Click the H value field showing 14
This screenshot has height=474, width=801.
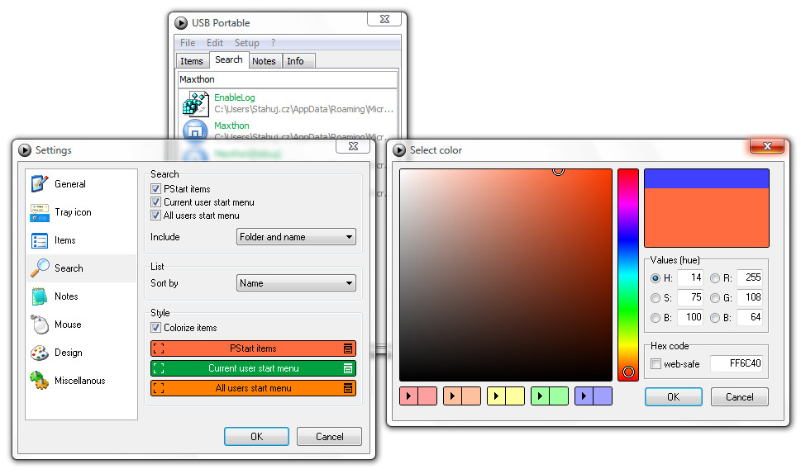point(690,277)
